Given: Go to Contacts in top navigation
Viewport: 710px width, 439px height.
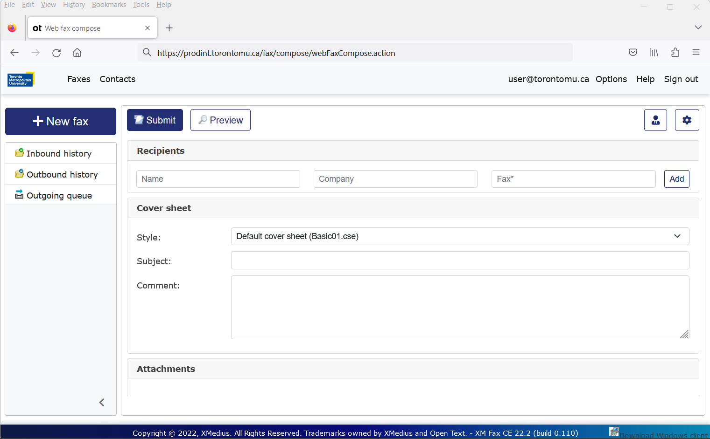Looking at the screenshot, I should [118, 79].
